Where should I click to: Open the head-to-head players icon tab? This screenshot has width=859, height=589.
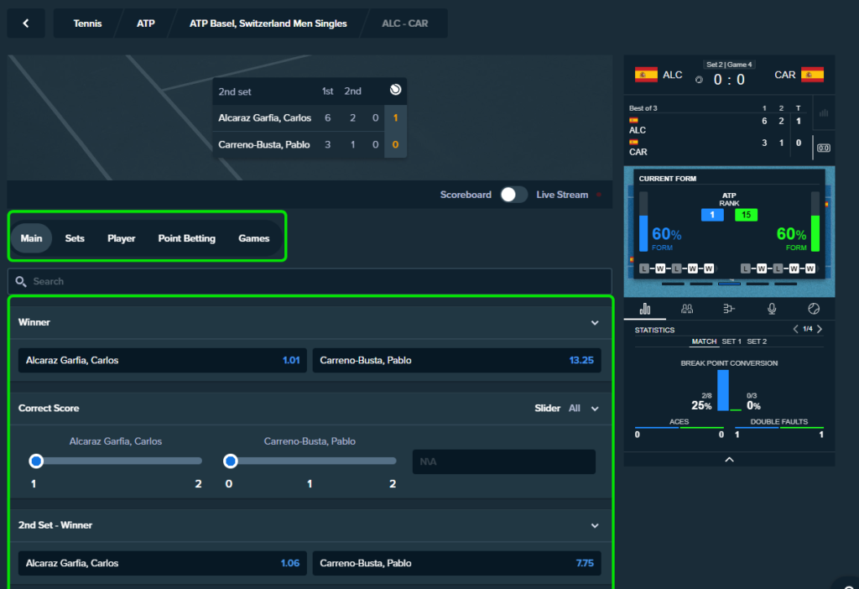click(687, 309)
